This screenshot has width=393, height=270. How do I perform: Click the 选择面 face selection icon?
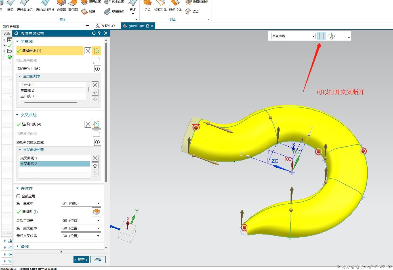coord(96,212)
